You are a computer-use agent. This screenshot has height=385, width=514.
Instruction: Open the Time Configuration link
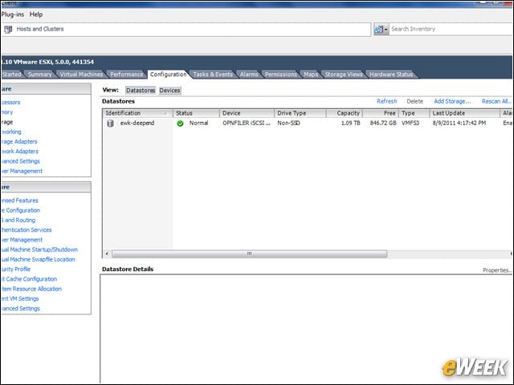coord(20,210)
